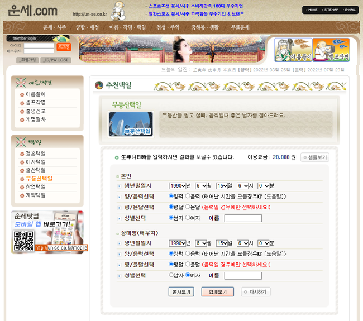Open 본인 birth year dropdown
Screen dimensions: 363x321
click(x=176, y=185)
